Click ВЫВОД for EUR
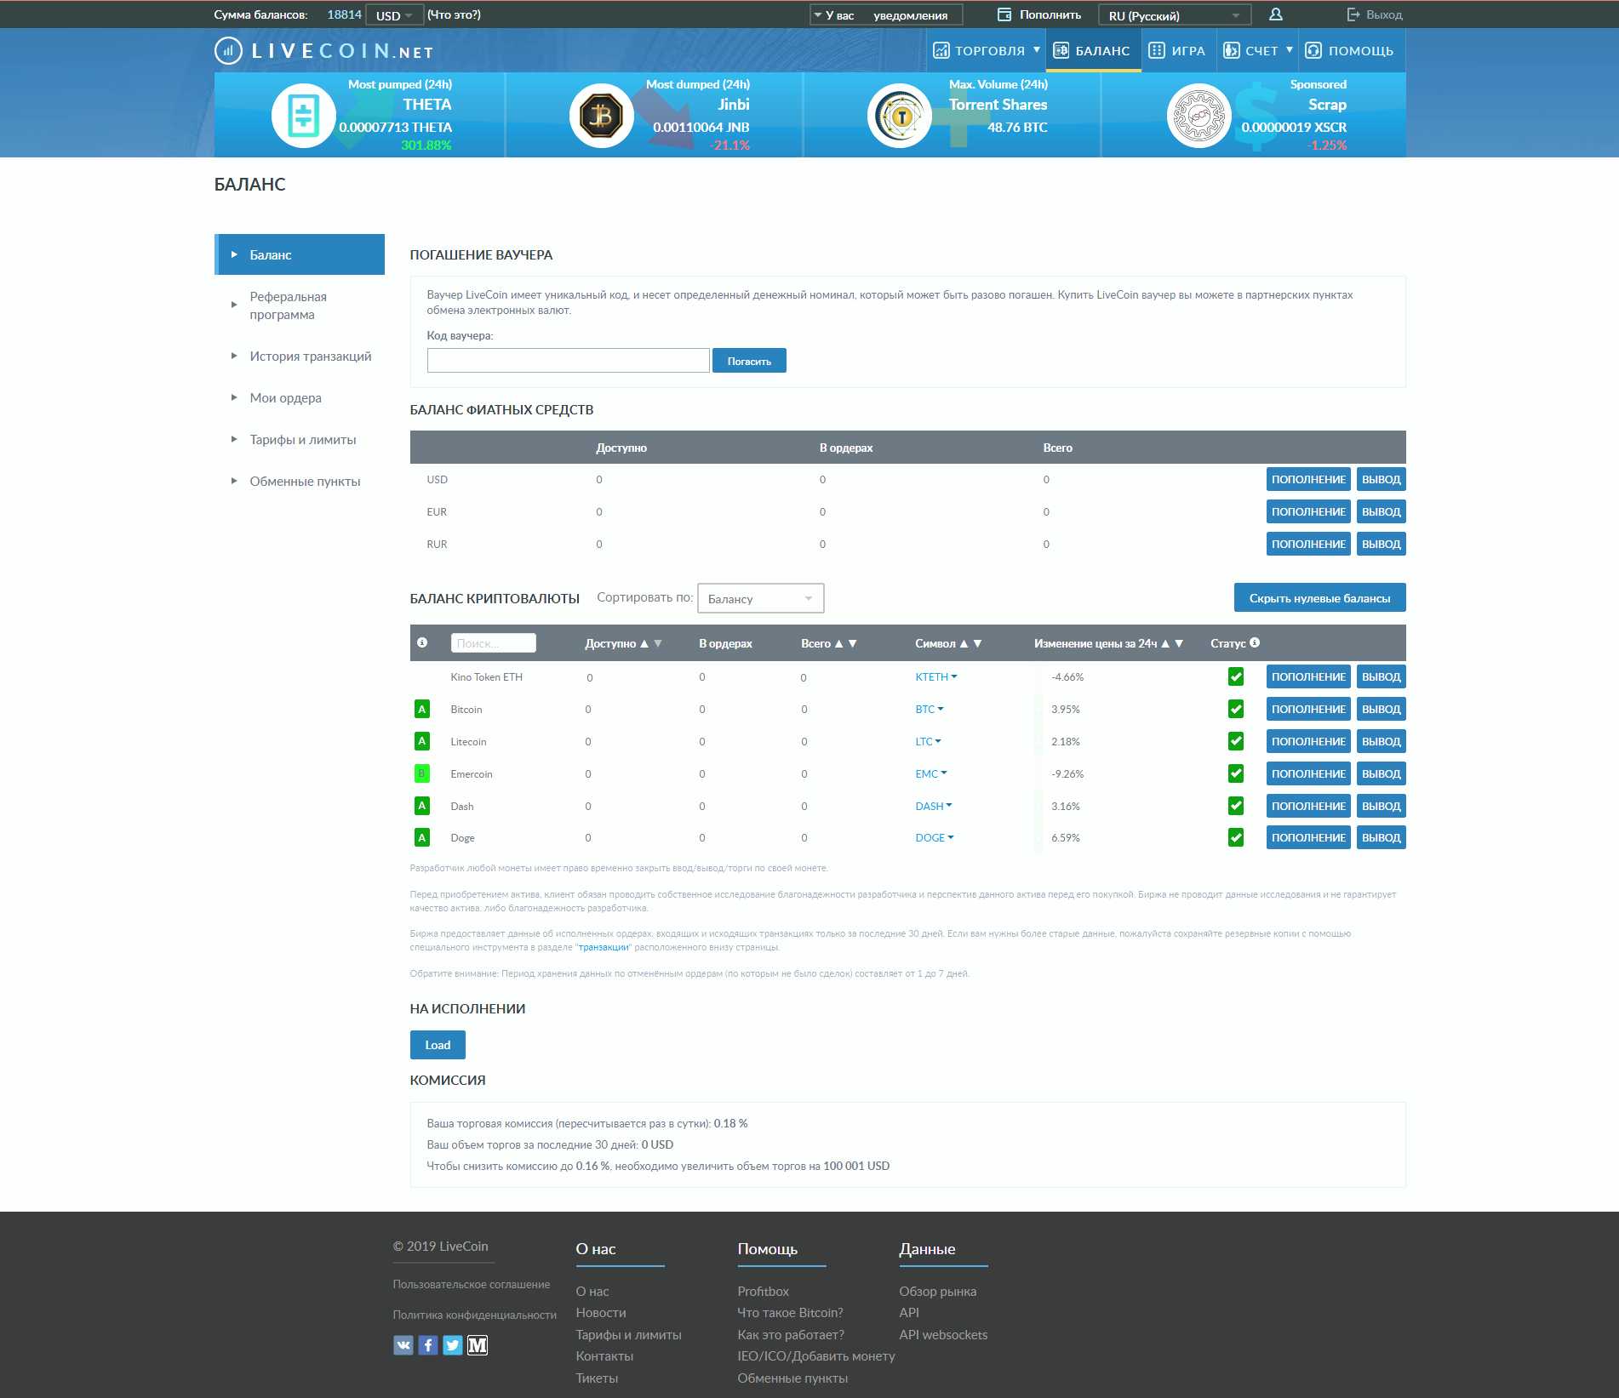1619x1398 pixels. [1381, 511]
